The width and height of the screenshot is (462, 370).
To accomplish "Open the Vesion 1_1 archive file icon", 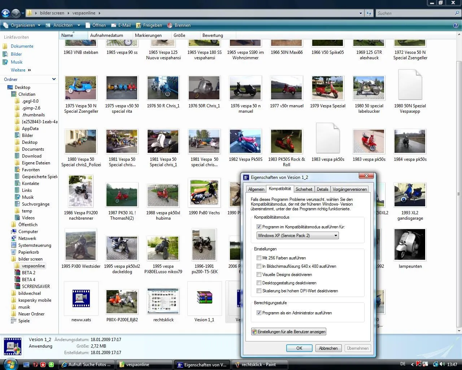I will [x=204, y=298].
